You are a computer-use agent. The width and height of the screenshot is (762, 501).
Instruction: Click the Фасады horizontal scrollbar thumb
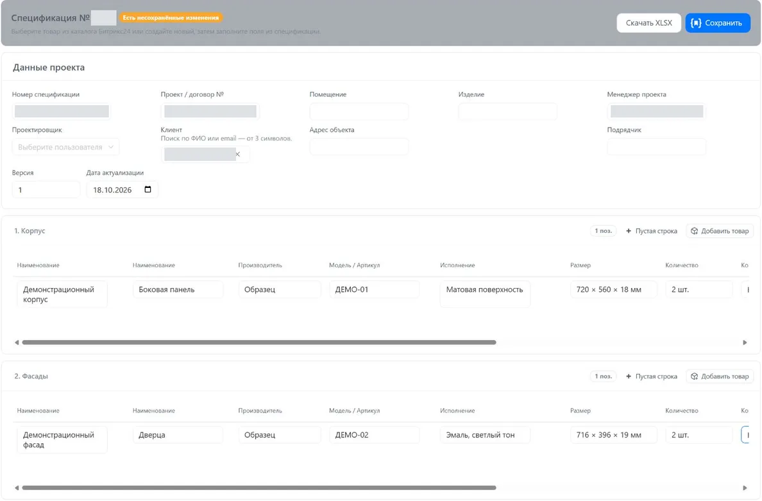pos(259,488)
